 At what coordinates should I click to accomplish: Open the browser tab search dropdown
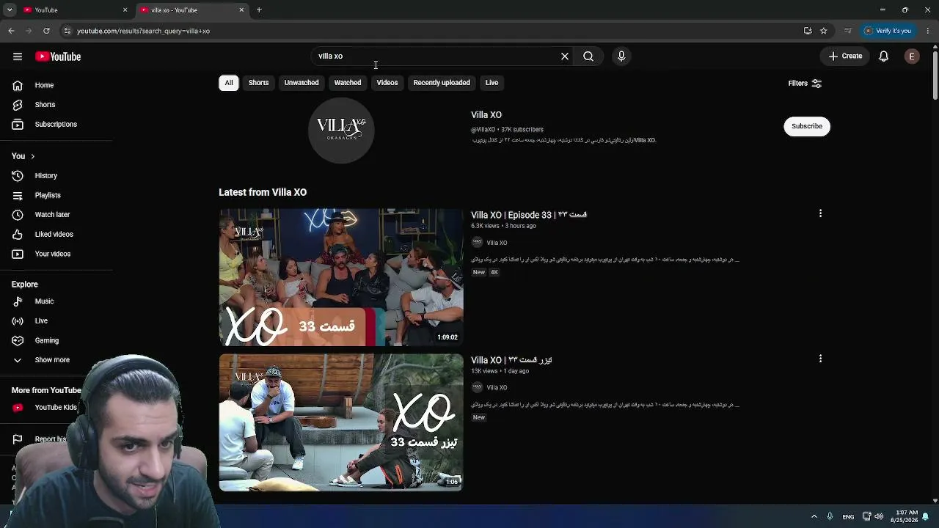pos(10,10)
